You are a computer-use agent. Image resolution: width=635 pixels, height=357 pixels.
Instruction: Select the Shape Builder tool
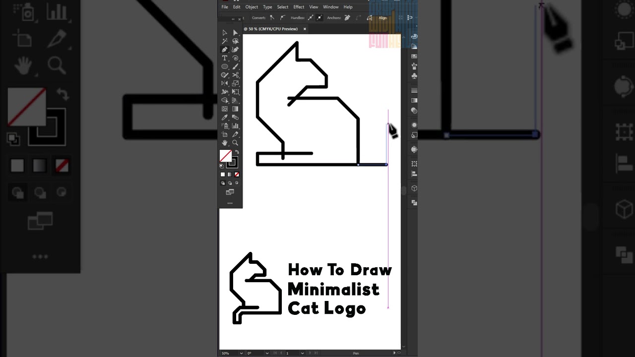pyautogui.click(x=225, y=100)
